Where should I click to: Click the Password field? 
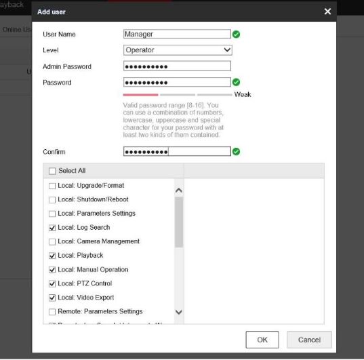pyautogui.click(x=177, y=82)
